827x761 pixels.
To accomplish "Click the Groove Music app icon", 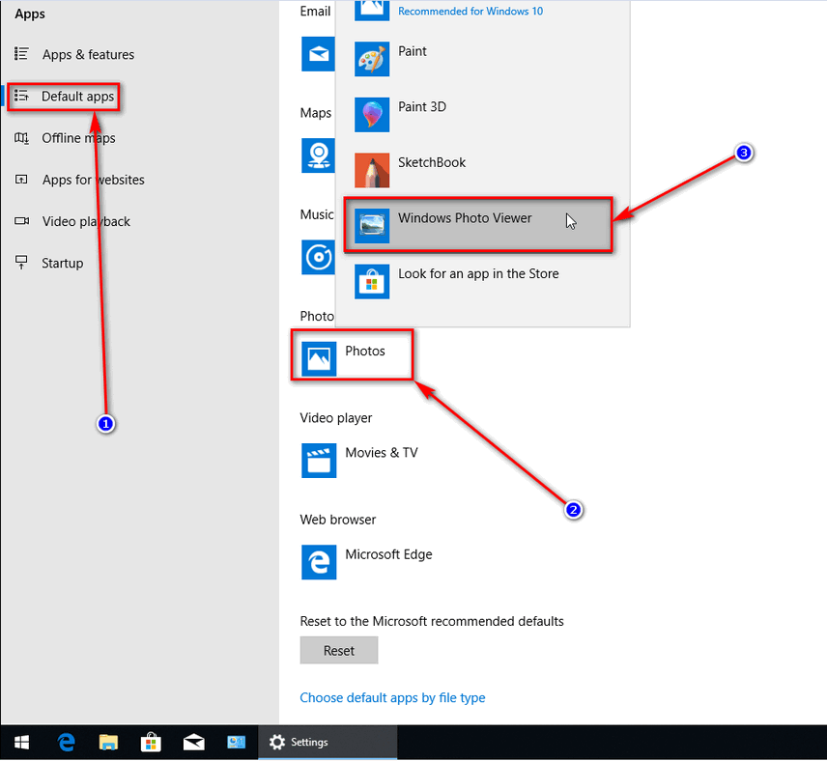I will click(x=318, y=257).
